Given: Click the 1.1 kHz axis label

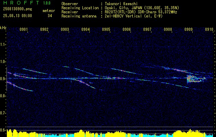Looking at the screenshot, I should coord(2,45).
